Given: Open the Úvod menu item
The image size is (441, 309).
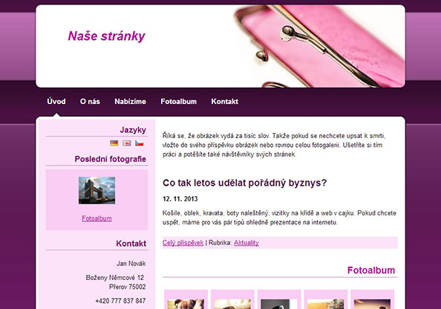Looking at the screenshot, I should point(56,102).
